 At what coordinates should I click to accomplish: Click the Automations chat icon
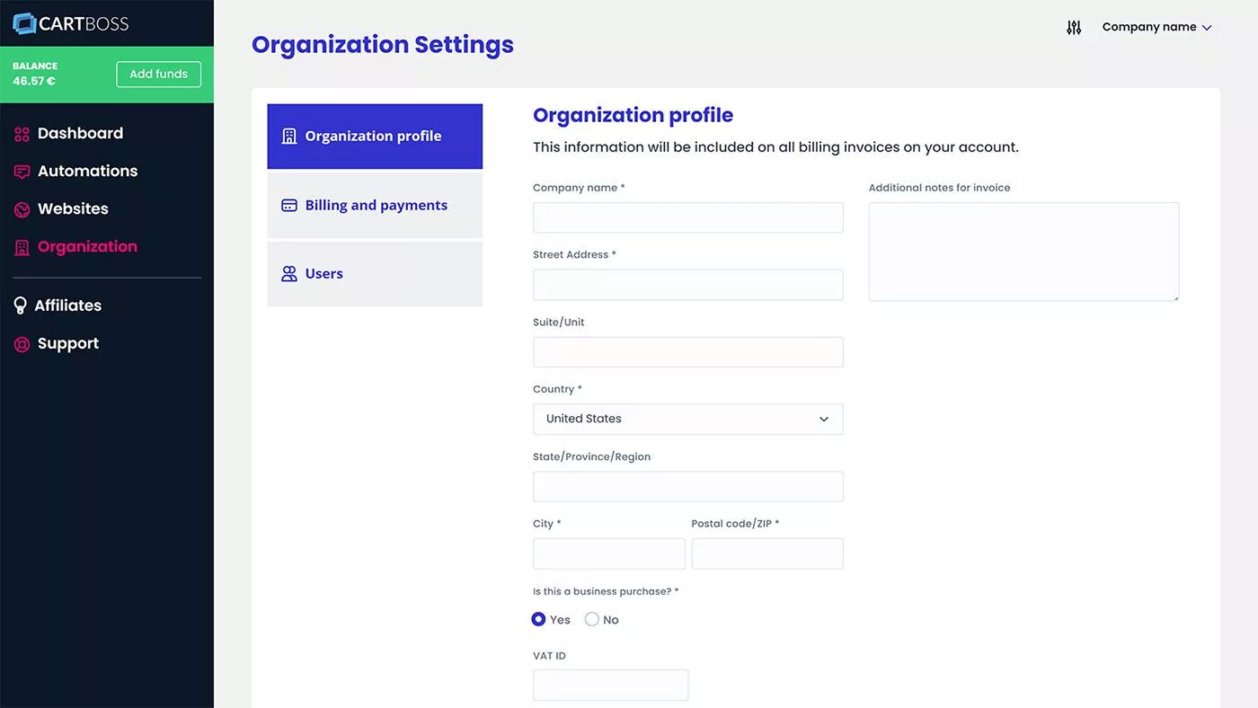pyautogui.click(x=22, y=172)
